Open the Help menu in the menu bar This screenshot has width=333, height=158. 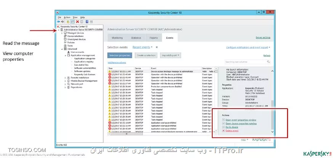pyautogui.click(x=82, y=17)
